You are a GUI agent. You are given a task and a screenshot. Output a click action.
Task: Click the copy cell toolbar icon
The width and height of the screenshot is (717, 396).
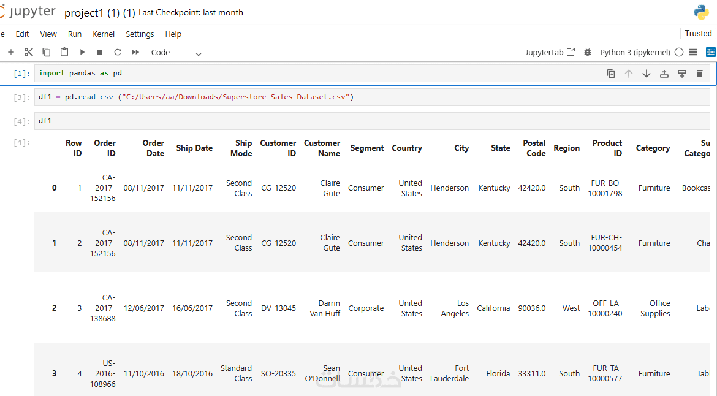(x=47, y=53)
